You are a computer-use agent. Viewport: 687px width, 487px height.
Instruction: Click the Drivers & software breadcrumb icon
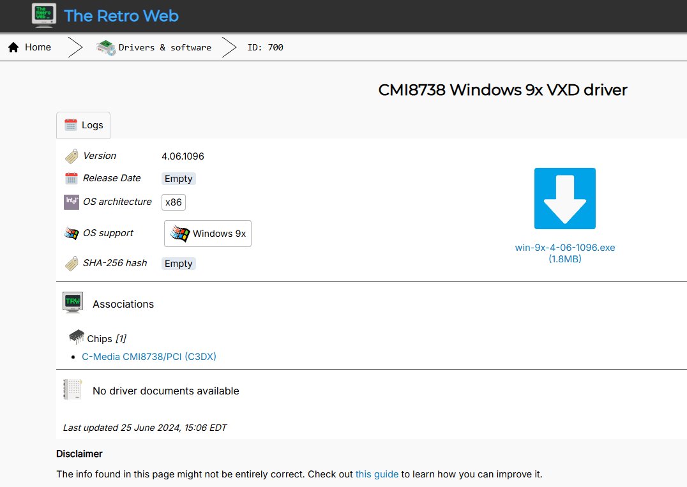105,47
